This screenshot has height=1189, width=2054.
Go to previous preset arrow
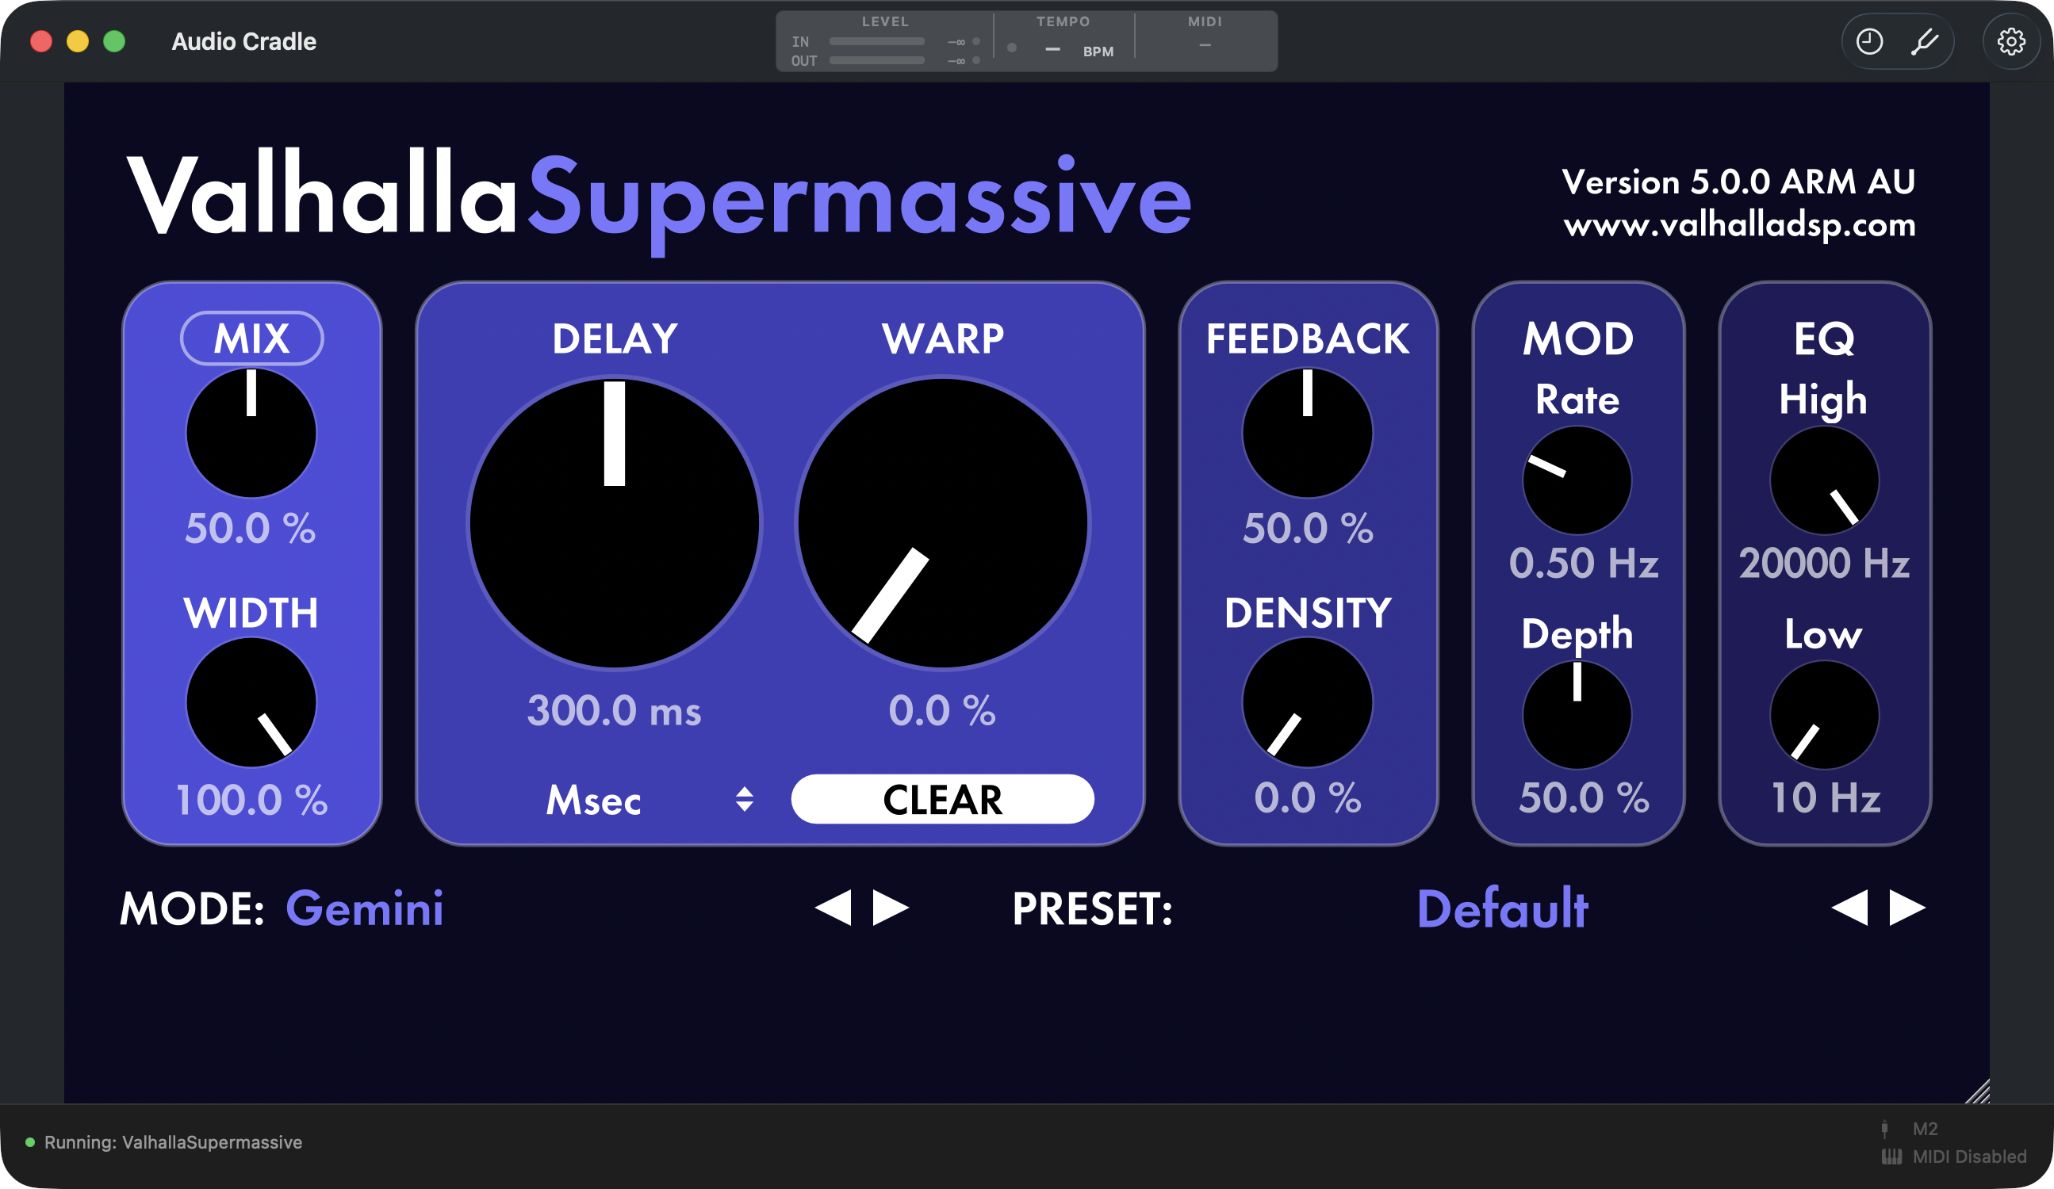tap(1849, 908)
